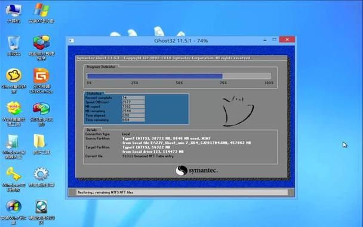Launch the WIM image tool icon
This screenshot has height=227, width=363.
click(14, 113)
